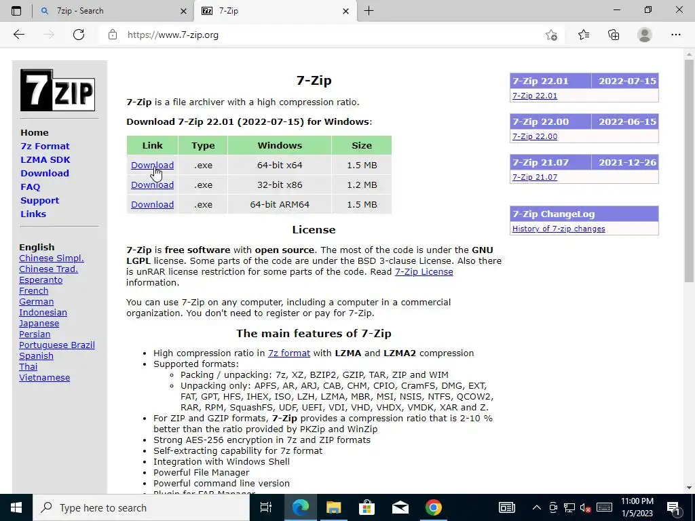Click the address bar URL field
The width and height of the screenshot is (695, 521).
[328, 35]
